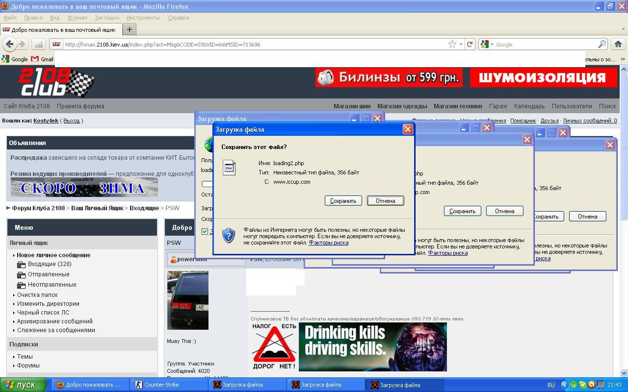This screenshot has height=392, width=628.
Task: Click the shield security icon in dialog
Action: point(228,235)
